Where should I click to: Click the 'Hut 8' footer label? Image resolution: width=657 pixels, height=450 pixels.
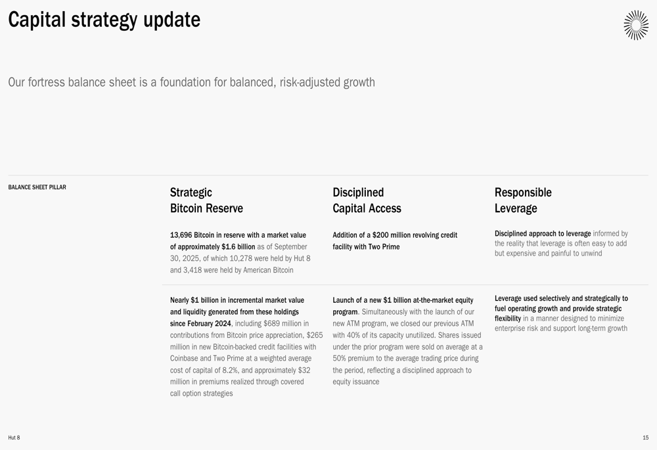pyautogui.click(x=14, y=438)
